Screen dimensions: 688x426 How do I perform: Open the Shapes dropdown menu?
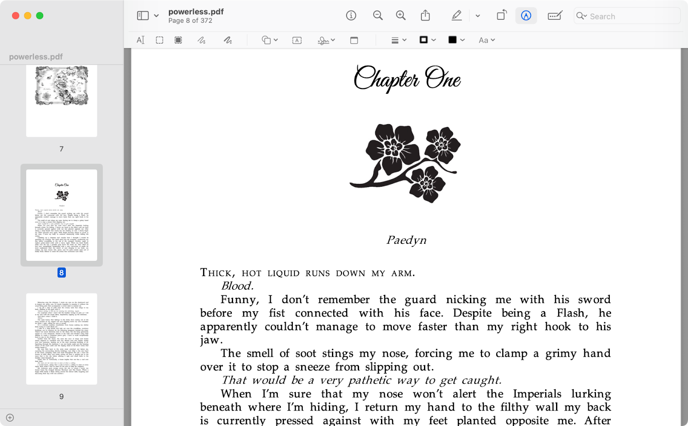coord(270,40)
